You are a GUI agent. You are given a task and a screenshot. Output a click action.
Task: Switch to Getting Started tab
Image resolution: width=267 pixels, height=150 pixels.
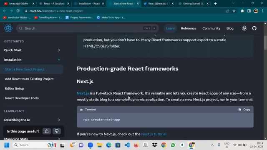194,3
